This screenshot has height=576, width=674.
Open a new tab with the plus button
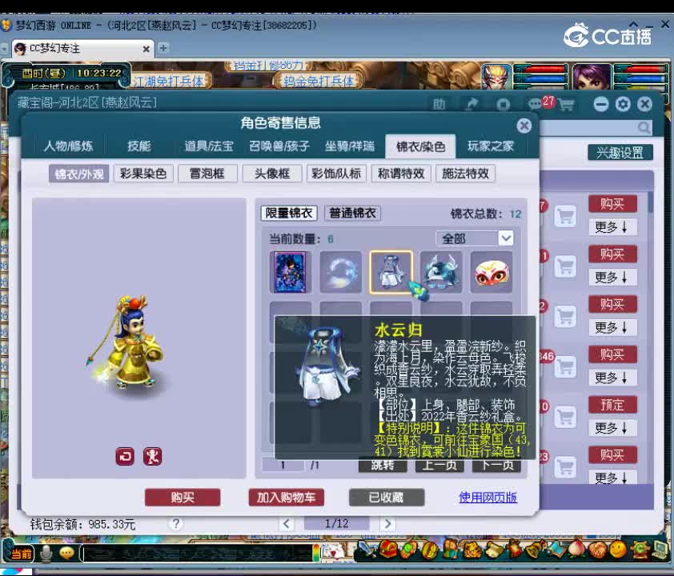163,48
